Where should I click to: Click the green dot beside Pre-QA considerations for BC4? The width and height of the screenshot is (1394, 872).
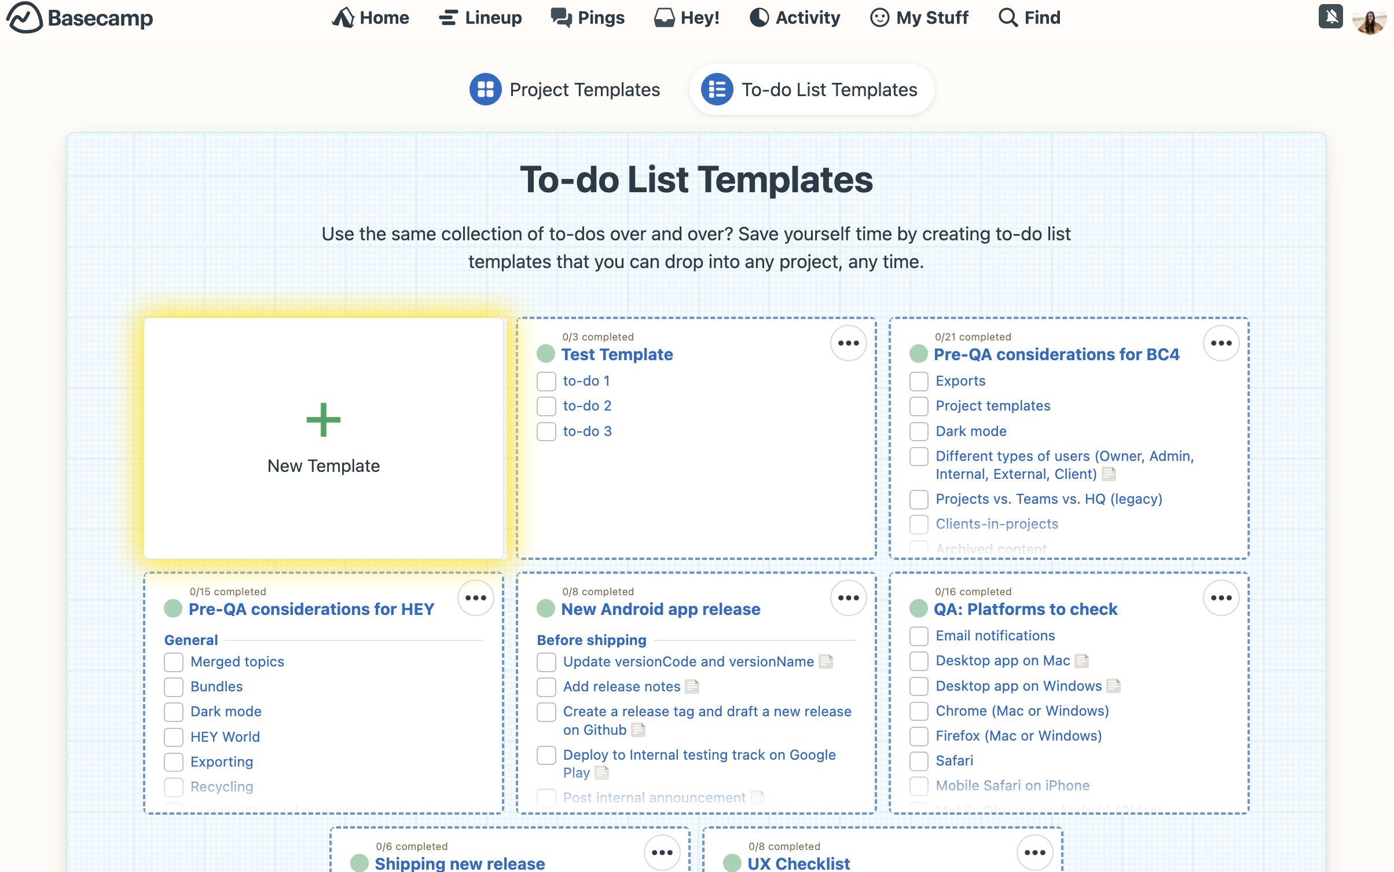[x=919, y=354]
